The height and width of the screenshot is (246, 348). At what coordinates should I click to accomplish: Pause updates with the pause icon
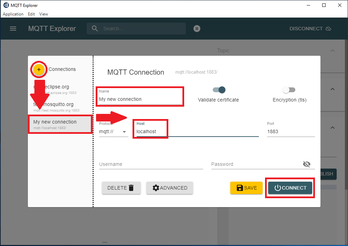tap(197, 29)
